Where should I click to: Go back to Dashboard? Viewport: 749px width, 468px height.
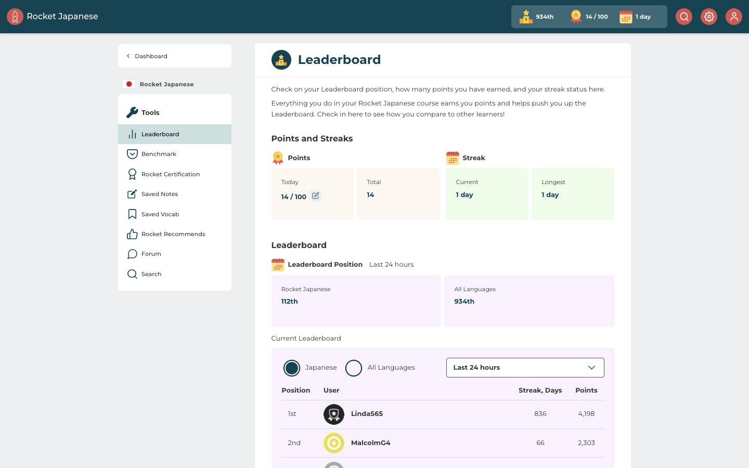tap(175, 56)
